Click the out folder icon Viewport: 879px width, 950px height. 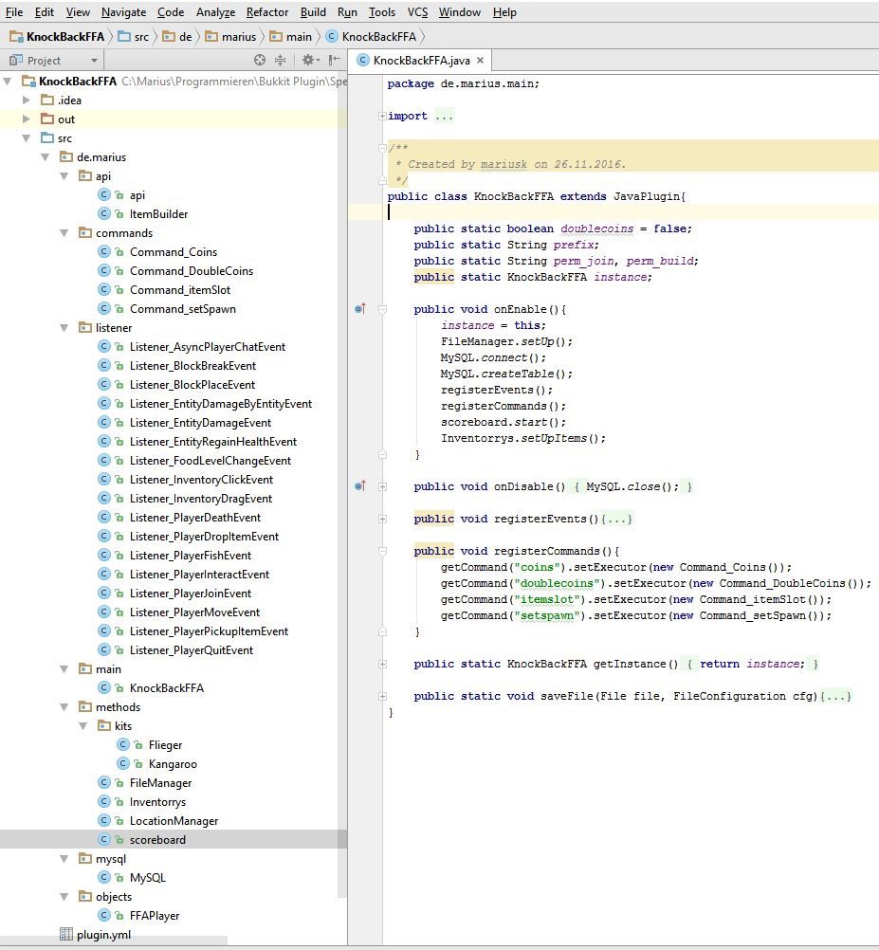pyautogui.click(x=47, y=119)
